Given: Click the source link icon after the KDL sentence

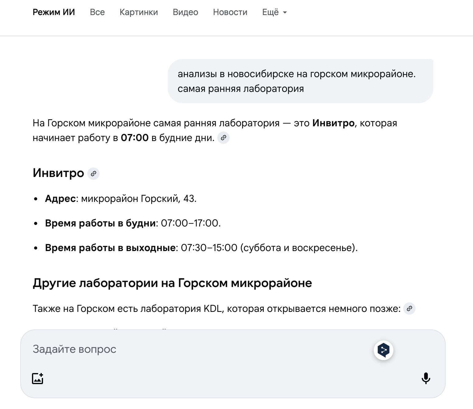Looking at the screenshot, I should 409,309.
